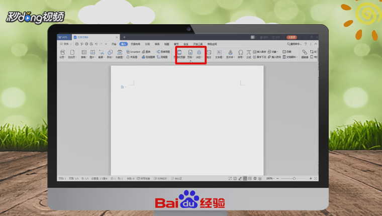Open the 分页 page break tool
The image size is (382, 216).
tap(62, 54)
